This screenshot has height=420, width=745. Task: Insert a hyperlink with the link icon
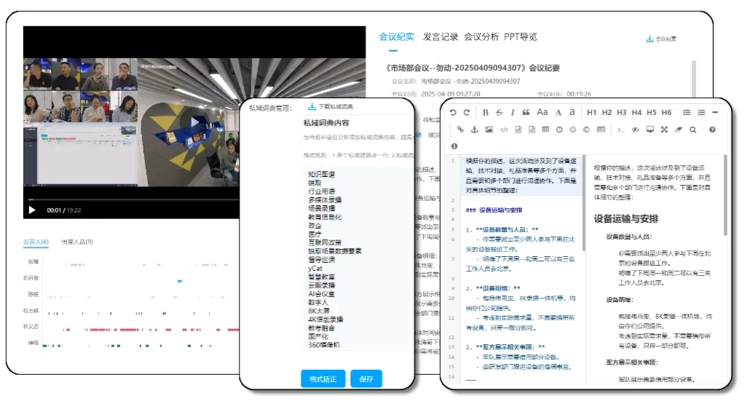(x=460, y=130)
